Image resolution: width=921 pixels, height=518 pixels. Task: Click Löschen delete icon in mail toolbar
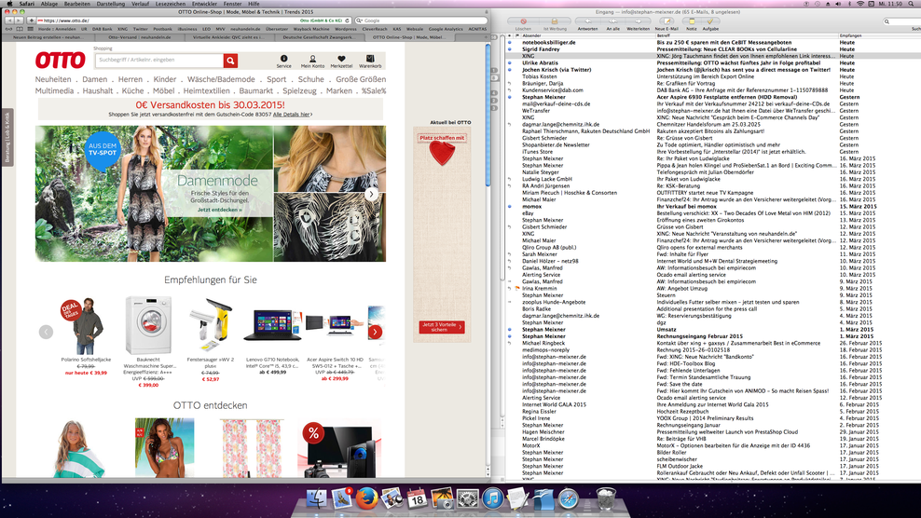pyautogui.click(x=523, y=21)
